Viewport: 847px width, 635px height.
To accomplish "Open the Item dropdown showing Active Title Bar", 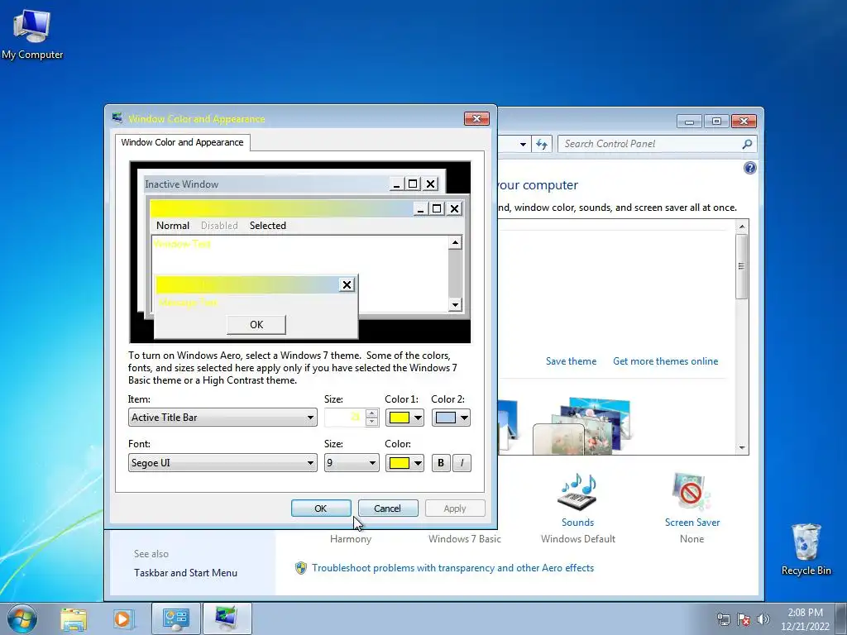I will tap(223, 418).
